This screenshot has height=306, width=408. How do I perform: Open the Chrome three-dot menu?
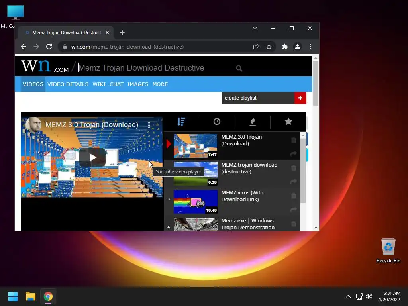[x=310, y=47]
